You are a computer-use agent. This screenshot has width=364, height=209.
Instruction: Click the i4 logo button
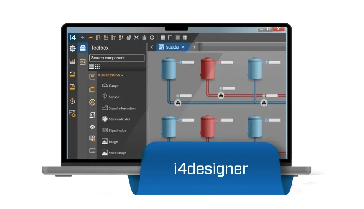point(72,38)
